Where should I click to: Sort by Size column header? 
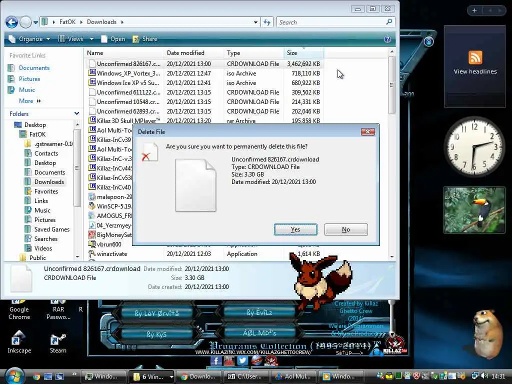(303, 53)
